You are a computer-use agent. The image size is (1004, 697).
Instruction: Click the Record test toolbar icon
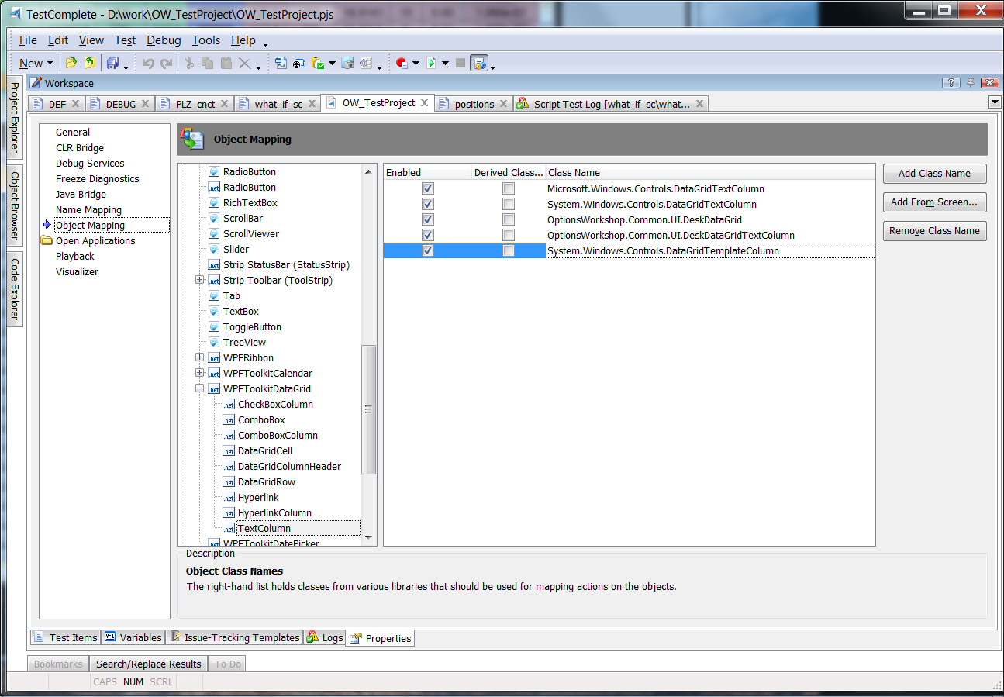[402, 64]
